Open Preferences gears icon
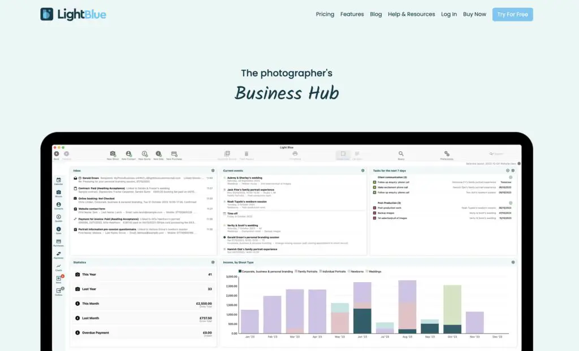 447,153
